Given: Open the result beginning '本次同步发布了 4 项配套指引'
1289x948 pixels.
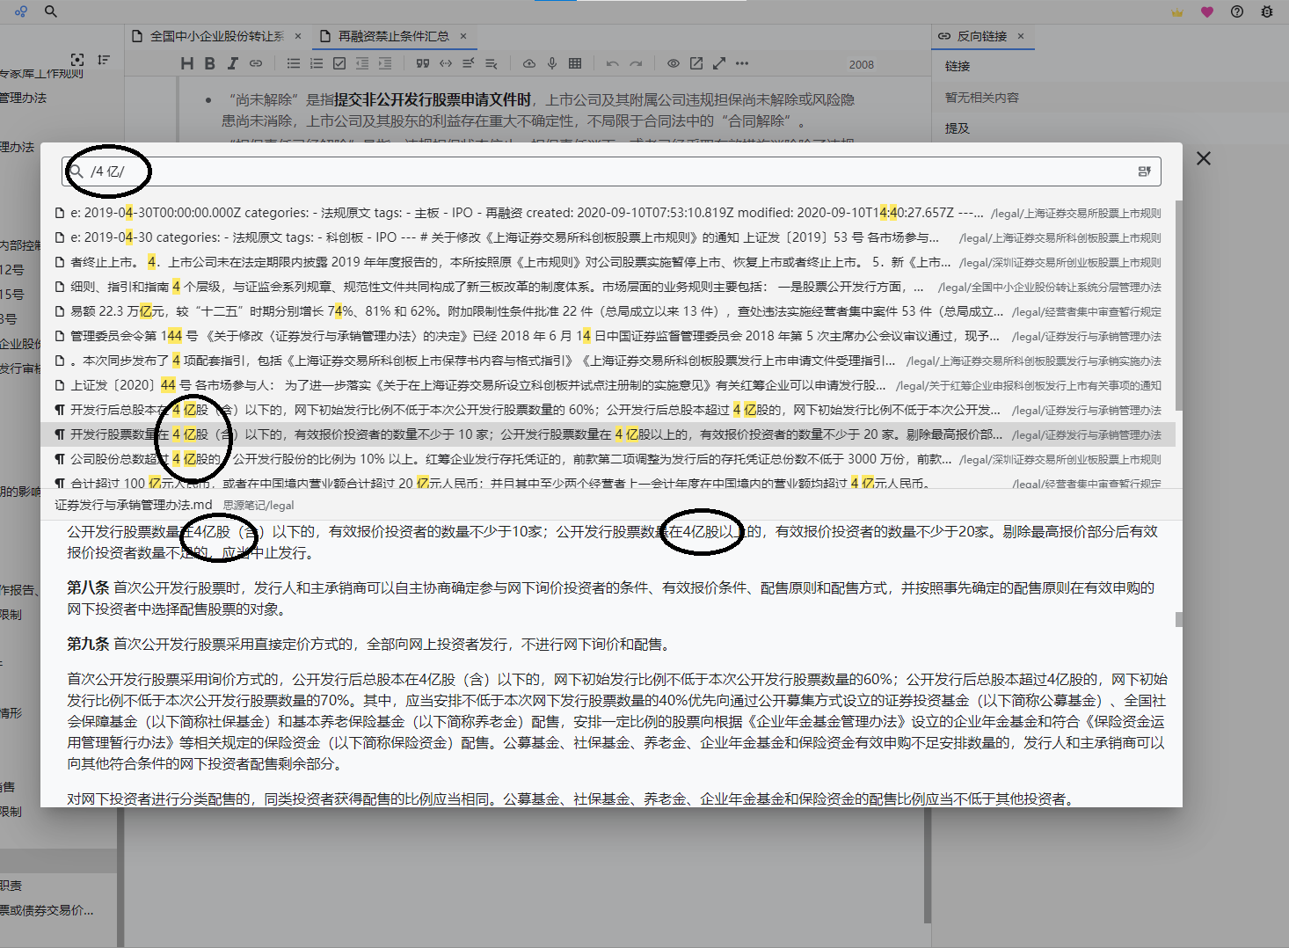Looking at the screenshot, I should (608, 361).
